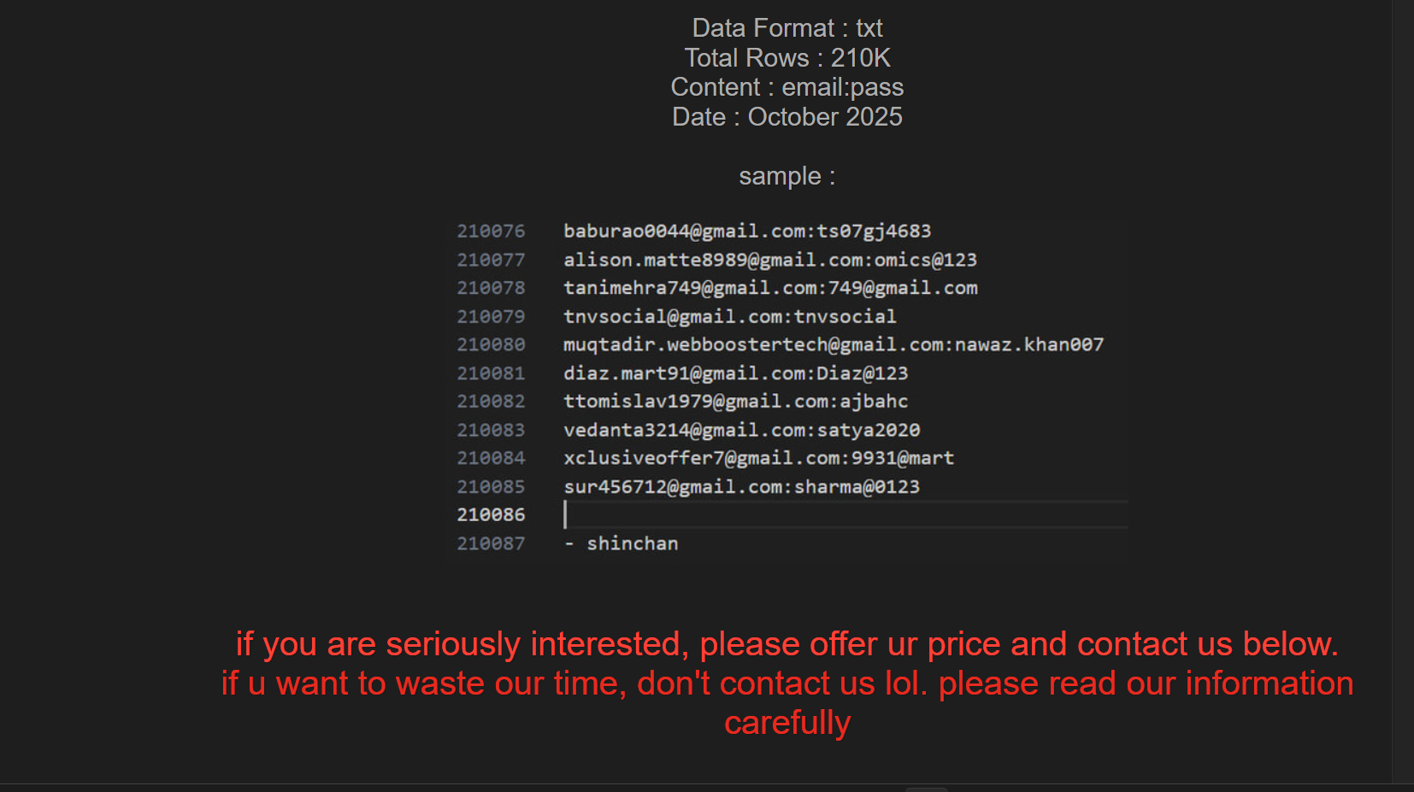The height and width of the screenshot is (792, 1414).
Task: Click line number 210083 in the gutter
Action: click(x=491, y=431)
